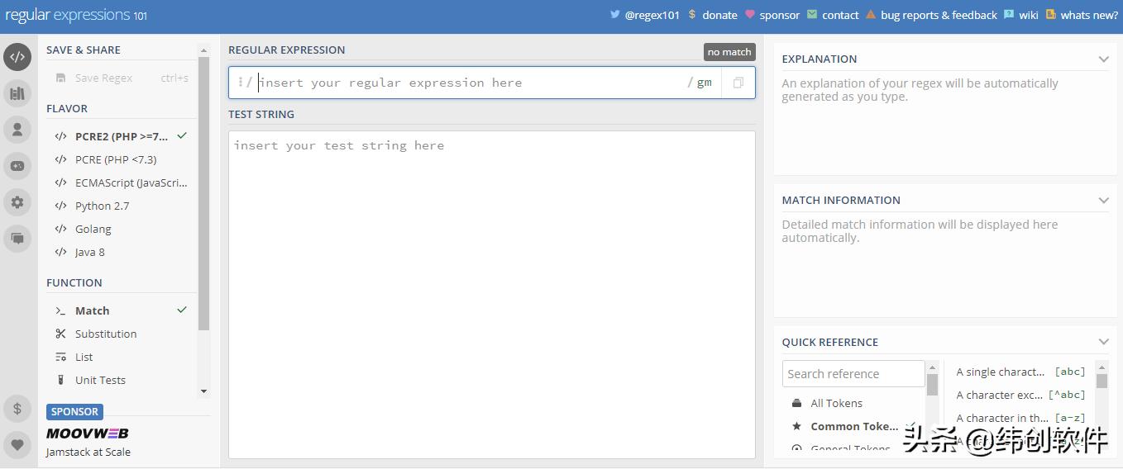Click the Save Regex floppy icon
1123x469 pixels.
coord(60,78)
